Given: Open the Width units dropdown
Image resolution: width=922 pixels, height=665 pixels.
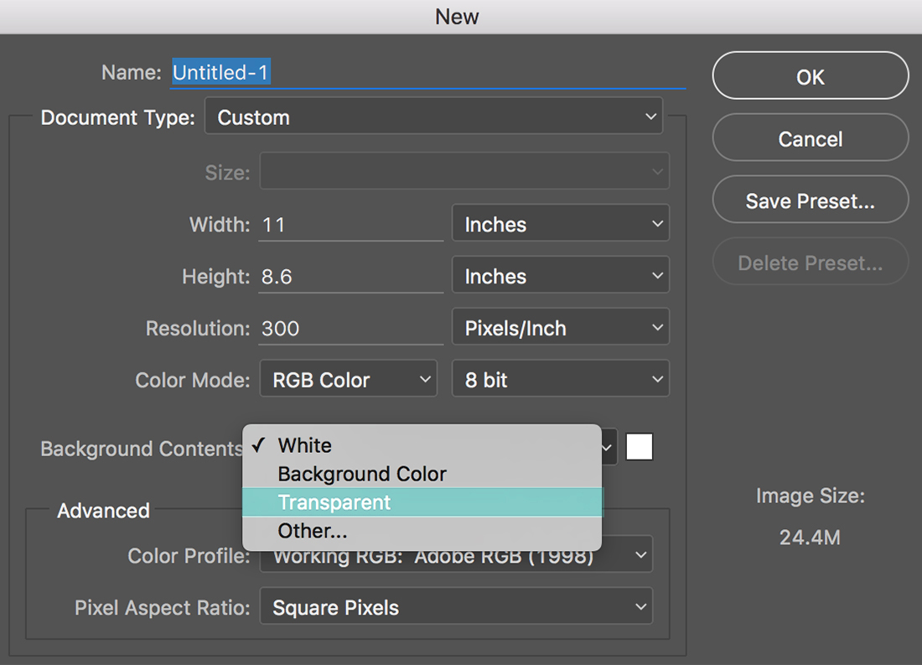Looking at the screenshot, I should coord(561,223).
